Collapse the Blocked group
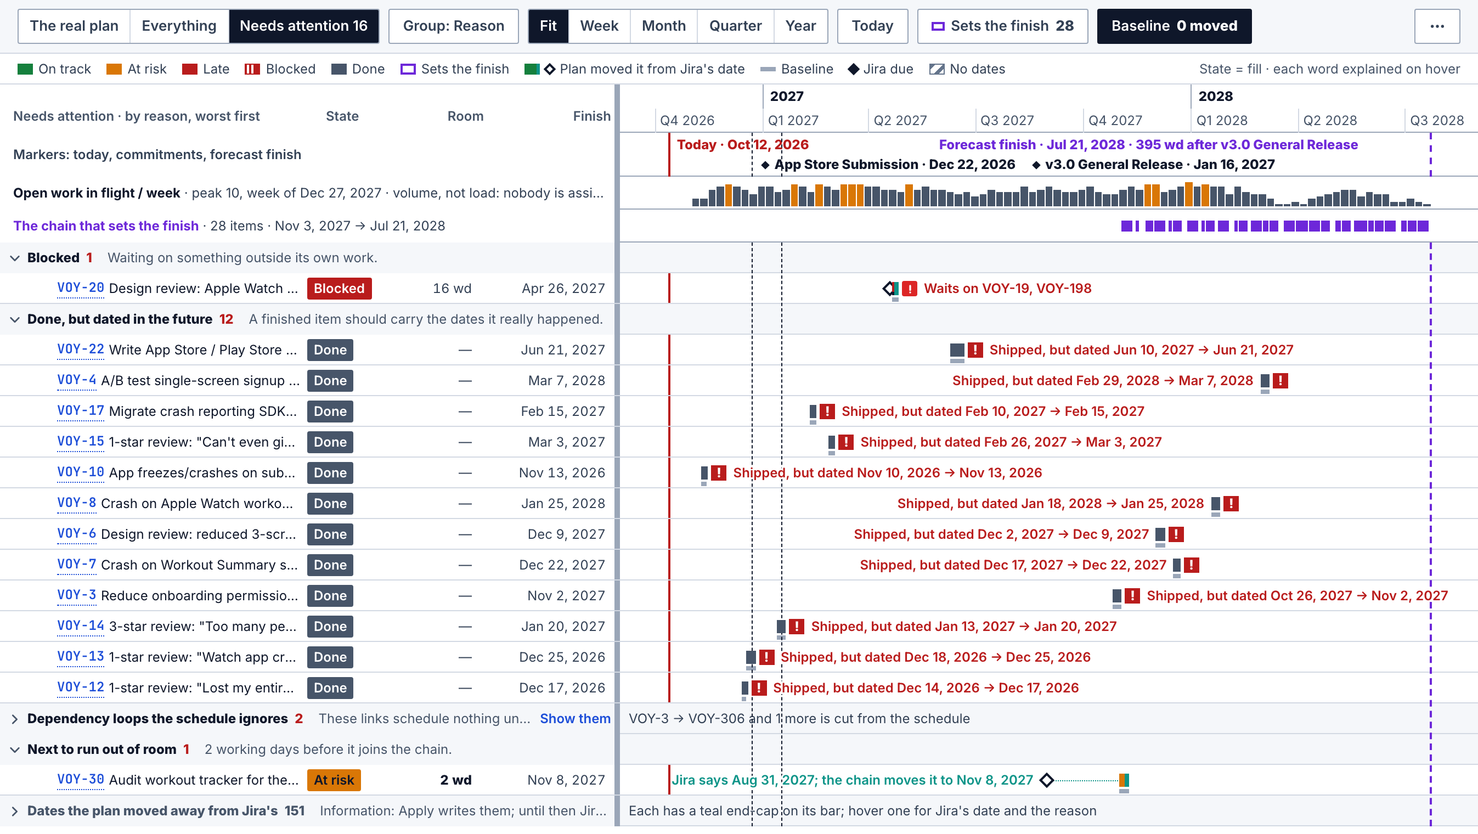The image size is (1478, 834). pyautogui.click(x=15, y=258)
